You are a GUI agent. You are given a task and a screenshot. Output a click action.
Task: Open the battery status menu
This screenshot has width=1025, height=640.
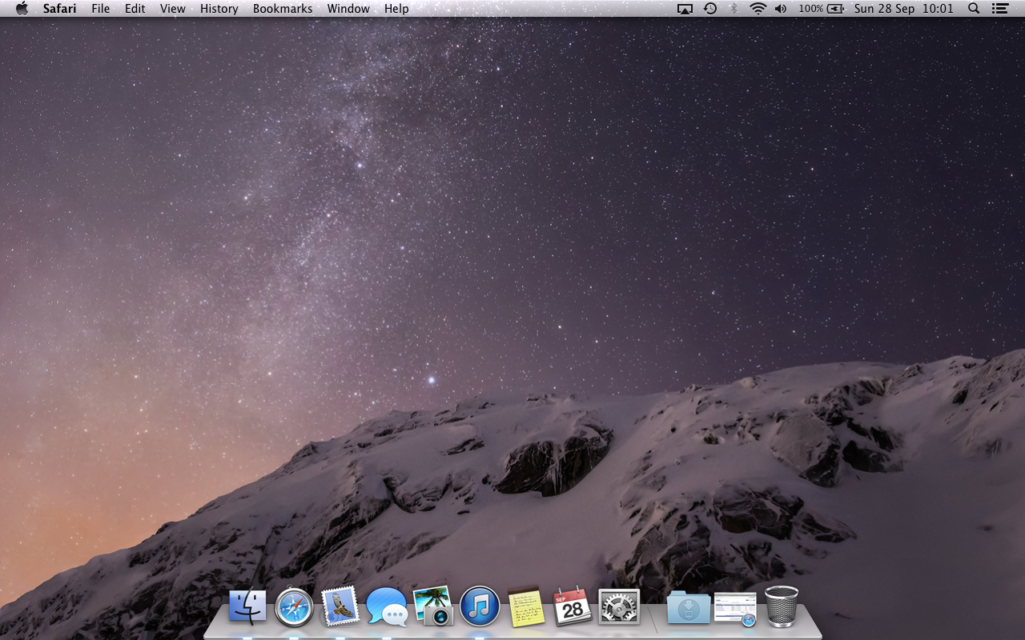(822, 9)
